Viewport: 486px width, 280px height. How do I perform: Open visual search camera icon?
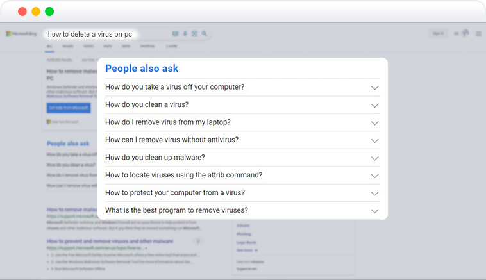coord(194,33)
